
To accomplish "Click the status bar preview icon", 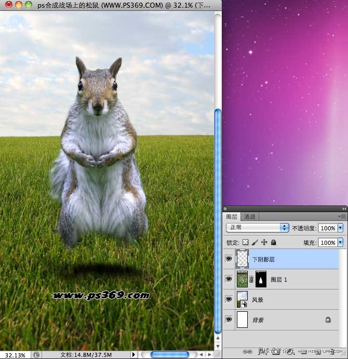I will (36, 355).
